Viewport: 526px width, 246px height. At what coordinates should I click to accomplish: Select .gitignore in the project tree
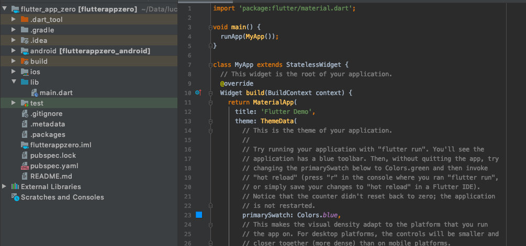point(46,114)
